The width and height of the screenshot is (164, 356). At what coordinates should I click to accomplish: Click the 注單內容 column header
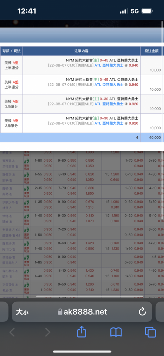click(x=81, y=51)
